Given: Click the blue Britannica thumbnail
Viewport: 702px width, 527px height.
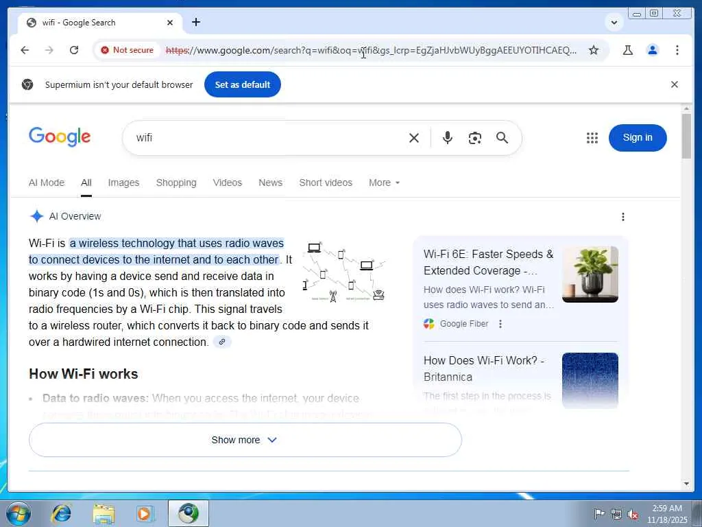Looking at the screenshot, I should click(x=590, y=380).
